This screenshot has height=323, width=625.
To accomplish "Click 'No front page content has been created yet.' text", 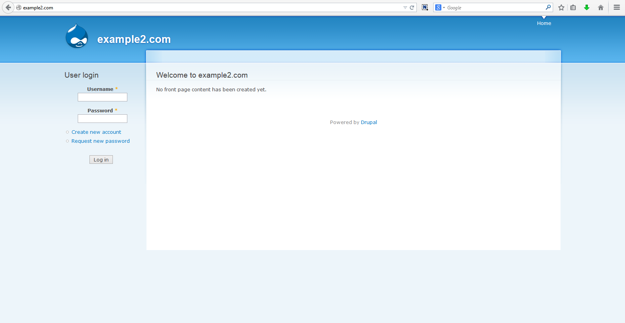I will click(x=211, y=90).
